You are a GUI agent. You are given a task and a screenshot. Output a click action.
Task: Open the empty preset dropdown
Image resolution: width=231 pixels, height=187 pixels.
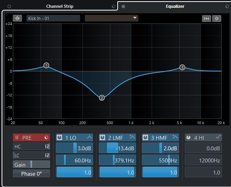pos(111,18)
